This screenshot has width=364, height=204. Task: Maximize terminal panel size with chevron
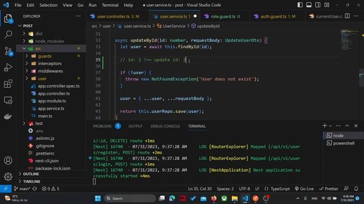[x=347, y=126]
